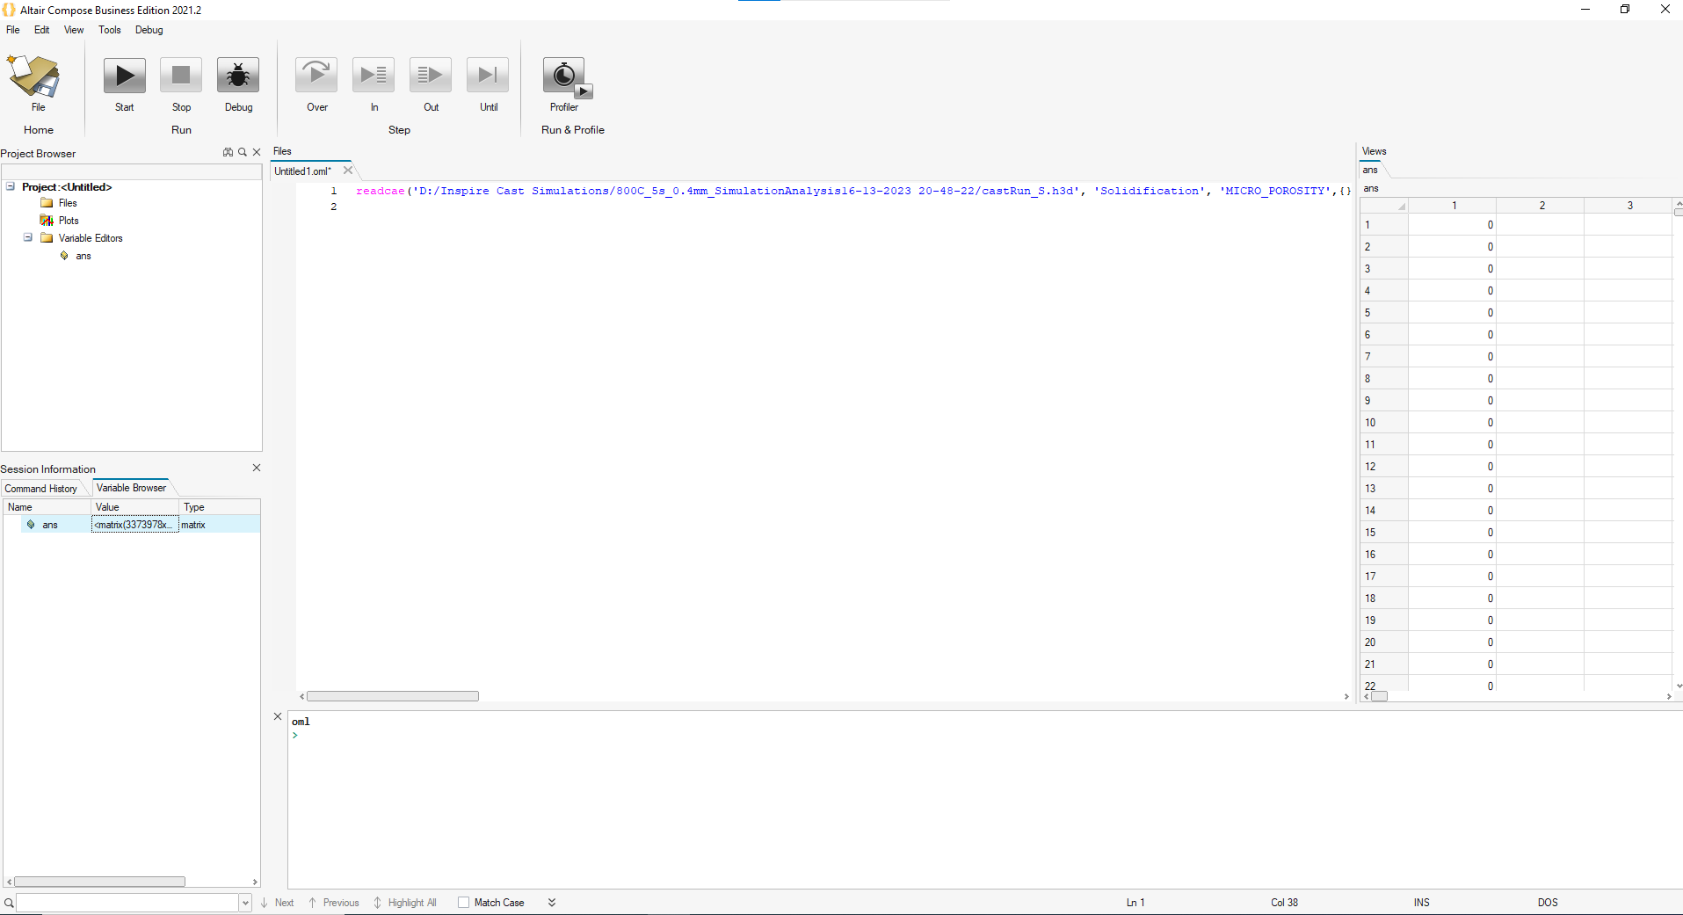The image size is (1683, 915).
Task: Open the Tools menu
Action: (x=110, y=30)
